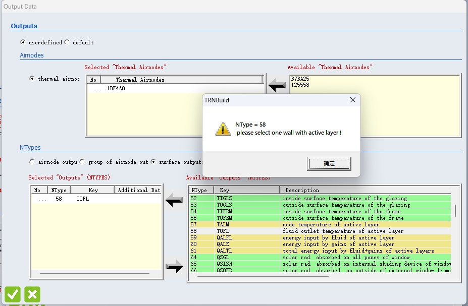Select the group of airnode outputs option

[x=82, y=162]
